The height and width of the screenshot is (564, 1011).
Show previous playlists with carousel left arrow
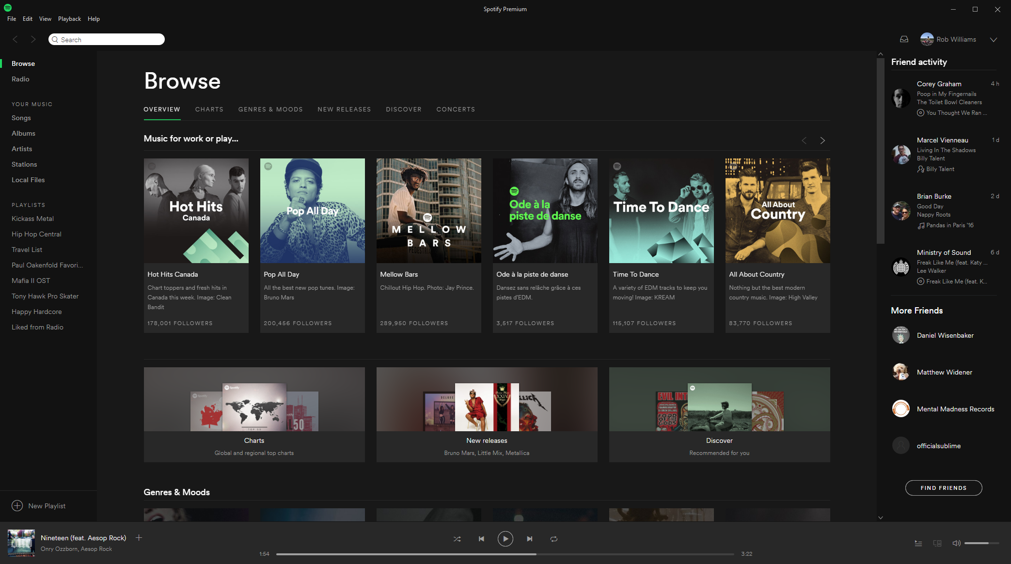(804, 141)
